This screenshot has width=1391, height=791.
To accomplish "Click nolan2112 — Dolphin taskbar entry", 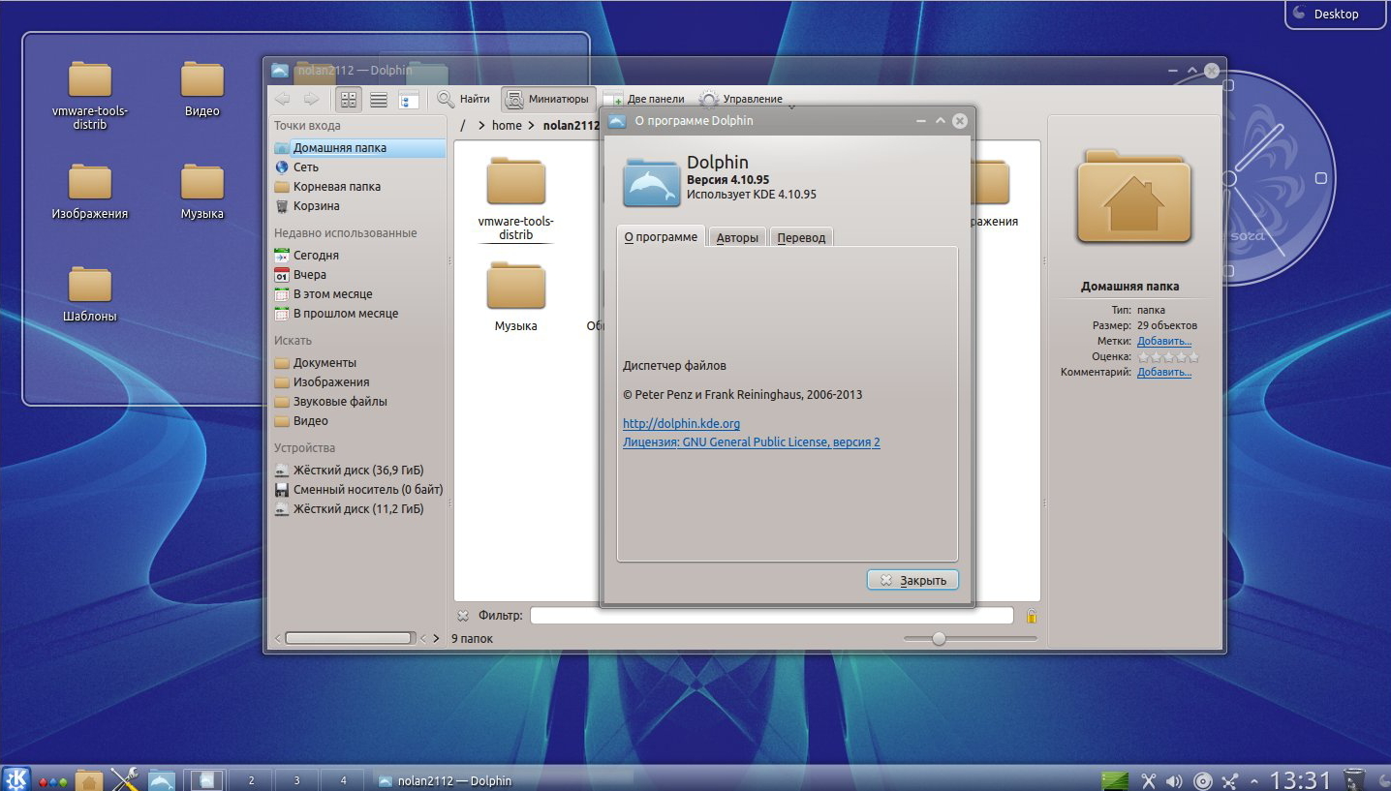I will pos(503,780).
